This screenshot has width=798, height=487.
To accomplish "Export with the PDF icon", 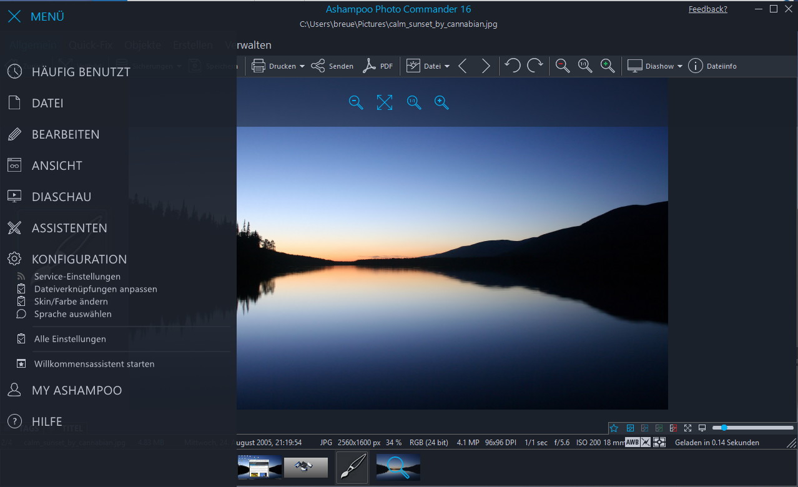I will (370, 66).
